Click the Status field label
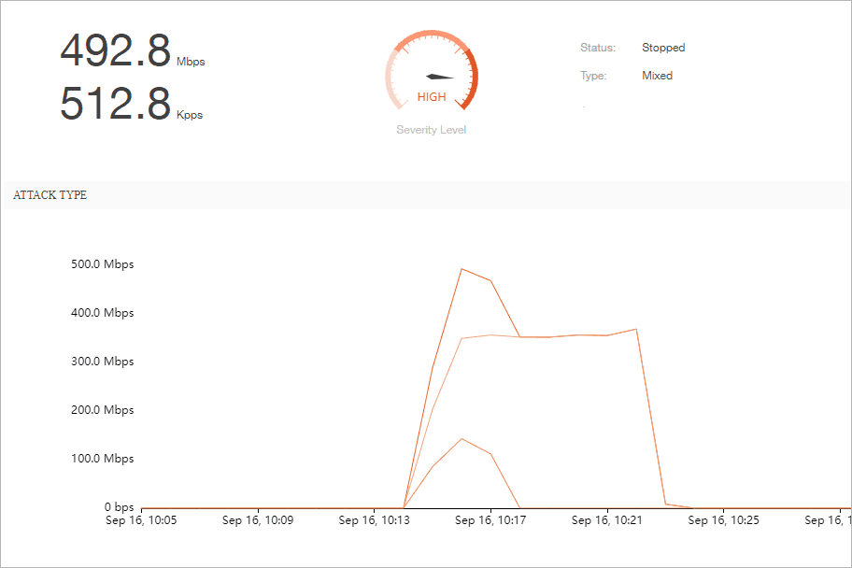This screenshot has height=568, width=852. (597, 48)
